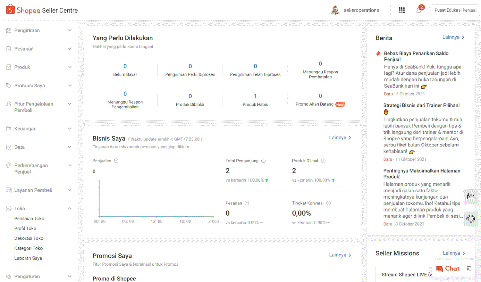Expand the Chat window using expand icon

coord(469,269)
